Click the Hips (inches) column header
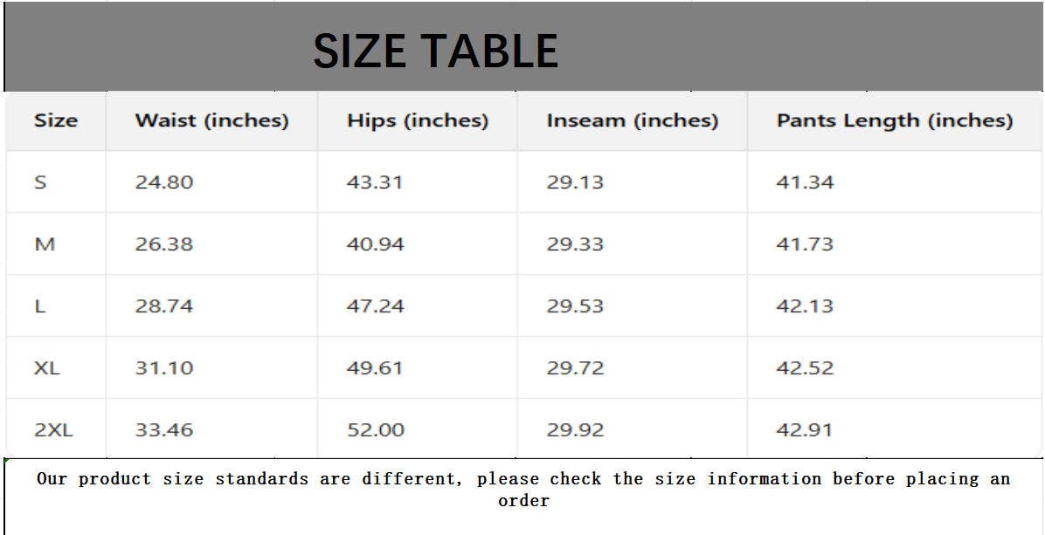The height and width of the screenshot is (535, 1045). 418,120
